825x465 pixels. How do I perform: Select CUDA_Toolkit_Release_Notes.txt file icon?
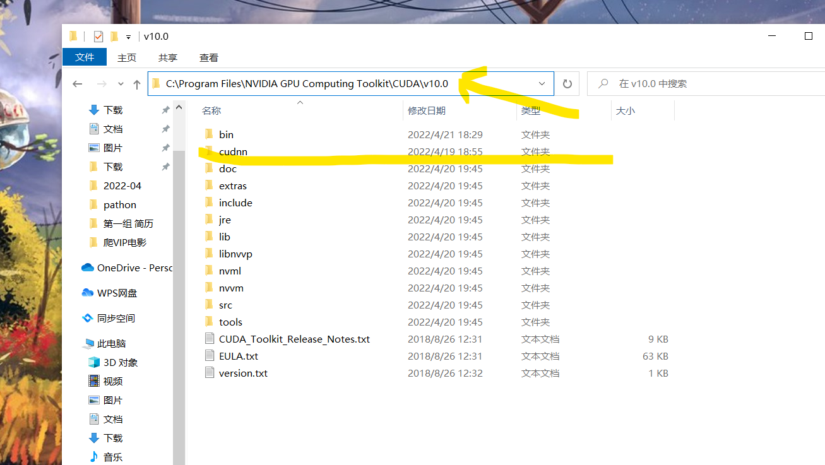coord(210,339)
